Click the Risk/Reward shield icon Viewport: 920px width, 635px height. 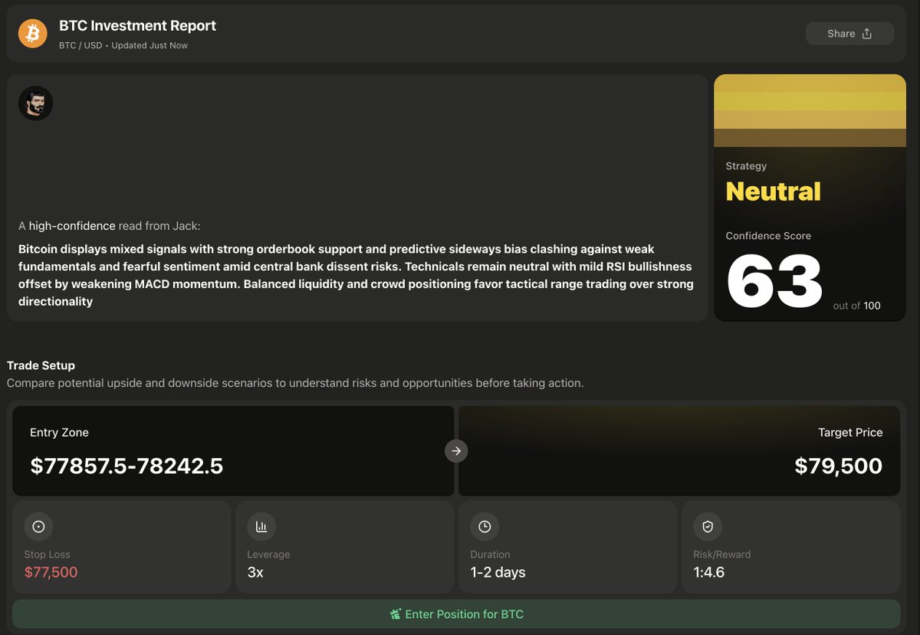tap(708, 526)
